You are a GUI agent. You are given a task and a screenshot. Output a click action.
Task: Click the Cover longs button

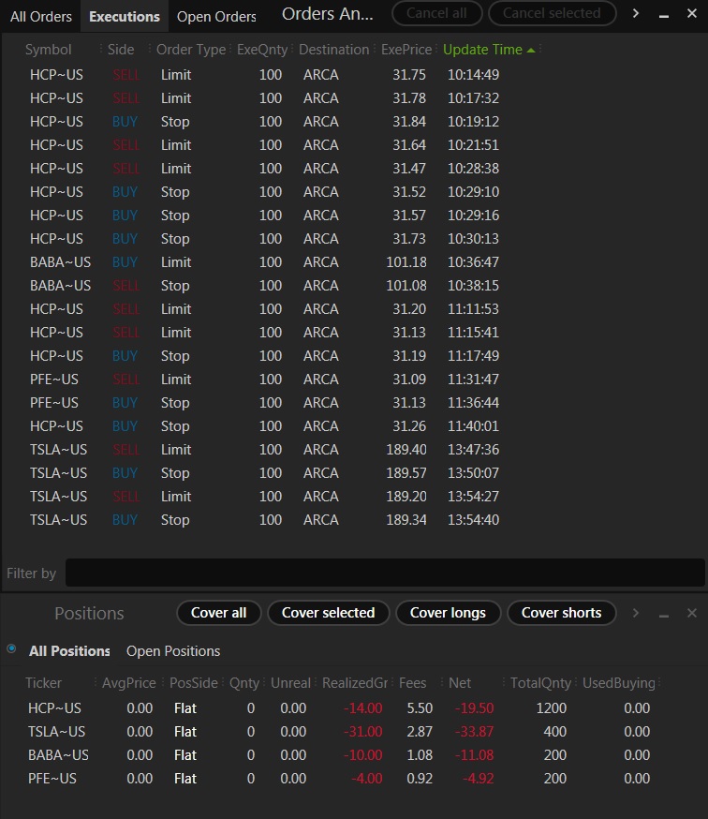[x=448, y=613]
